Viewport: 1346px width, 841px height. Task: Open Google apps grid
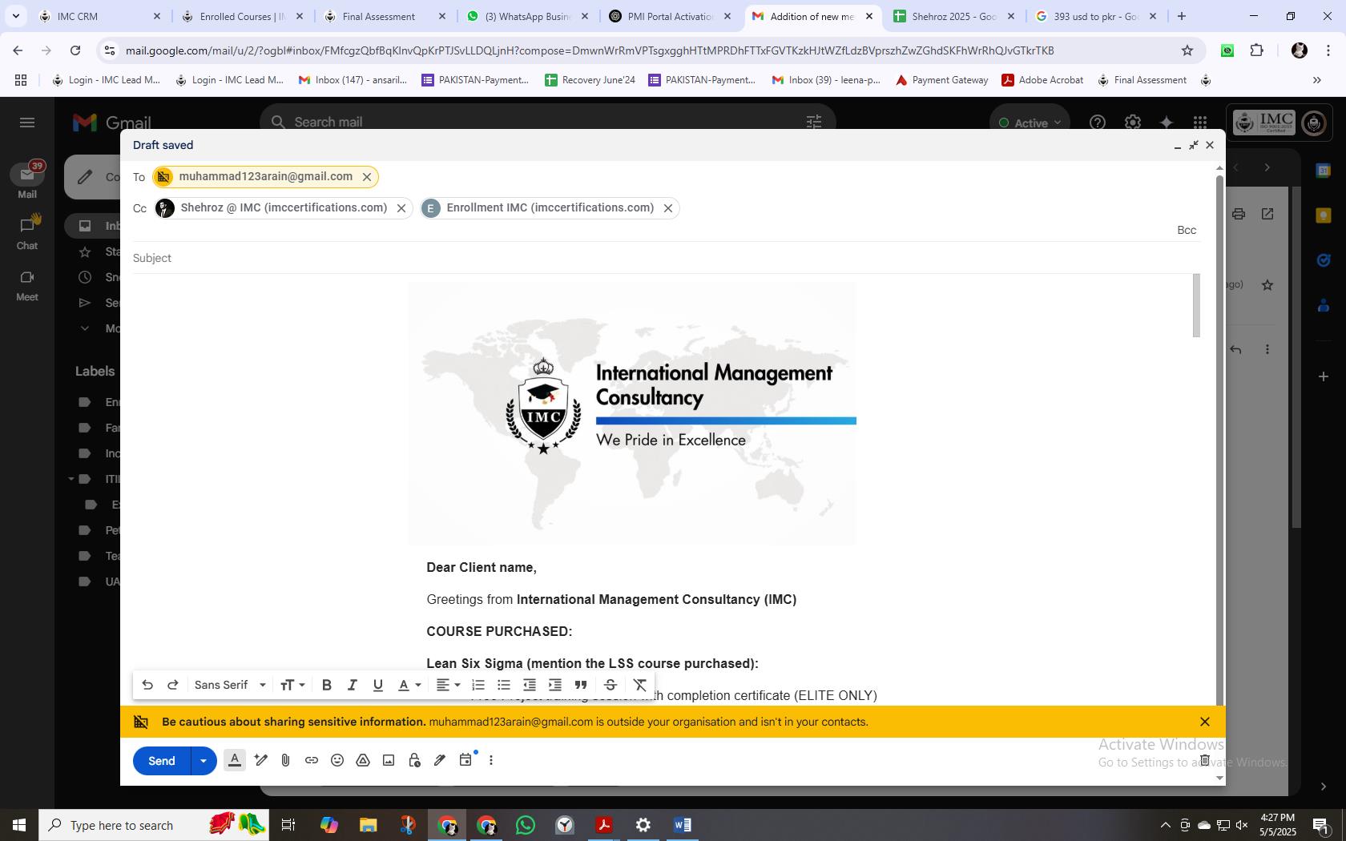point(1199,123)
